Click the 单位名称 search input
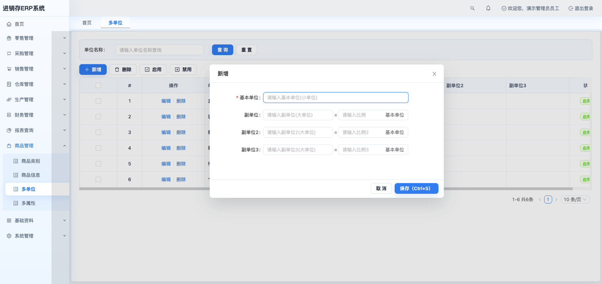 [160, 50]
